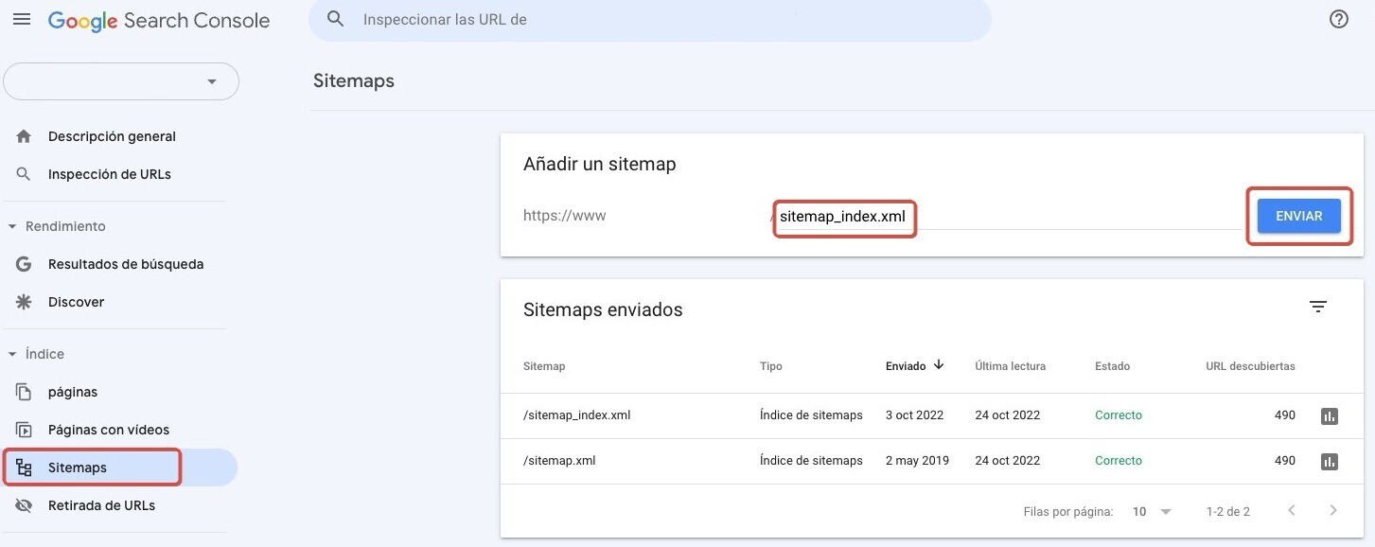Click the Inspeccionar las URL search field

click(x=649, y=20)
